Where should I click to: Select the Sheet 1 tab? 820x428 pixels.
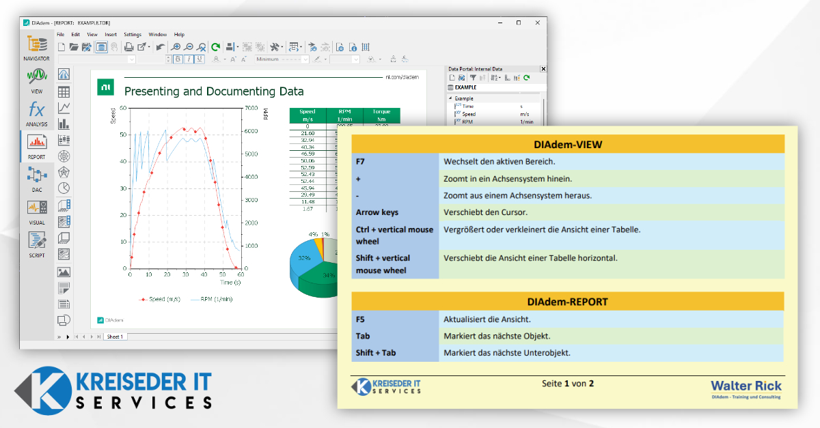point(115,337)
